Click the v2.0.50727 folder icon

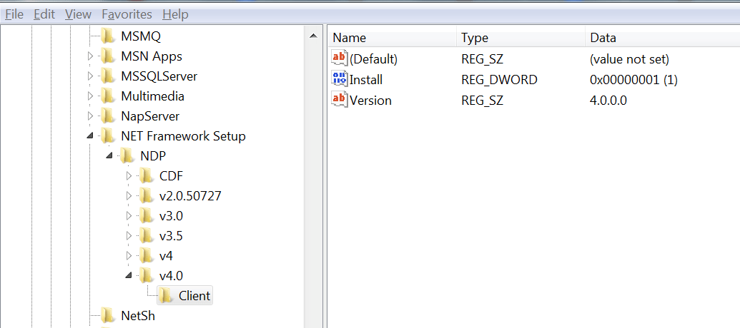coord(147,196)
